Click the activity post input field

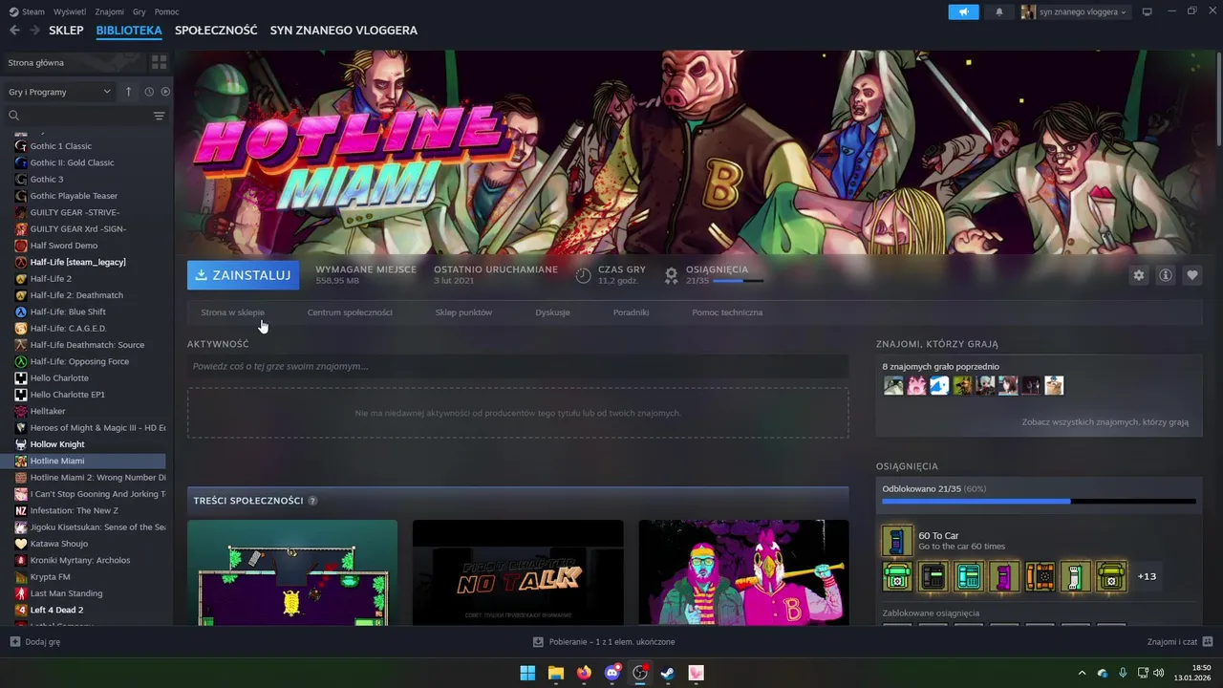point(518,366)
